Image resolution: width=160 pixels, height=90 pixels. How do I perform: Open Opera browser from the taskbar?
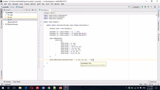[x=32, y=88]
